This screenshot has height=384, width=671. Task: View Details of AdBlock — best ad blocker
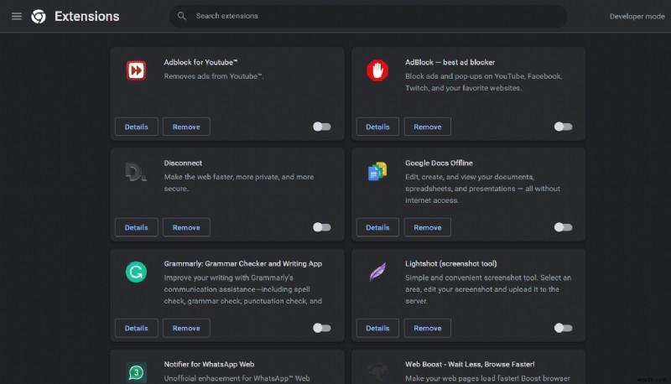[377, 127]
